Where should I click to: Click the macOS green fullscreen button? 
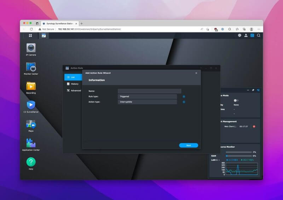click(x=30, y=23)
